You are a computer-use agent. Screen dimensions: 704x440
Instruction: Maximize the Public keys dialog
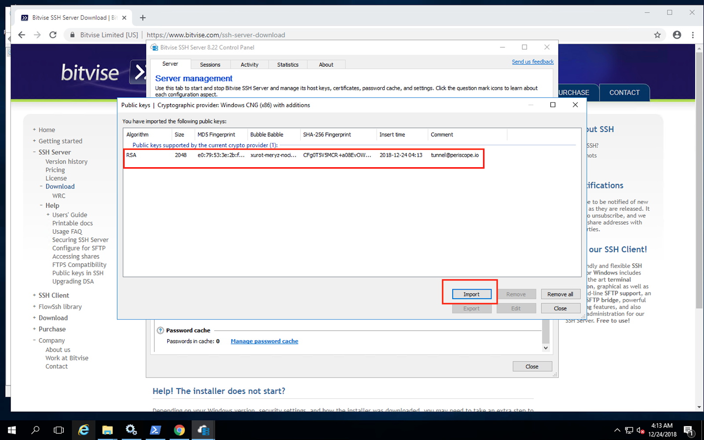(553, 105)
